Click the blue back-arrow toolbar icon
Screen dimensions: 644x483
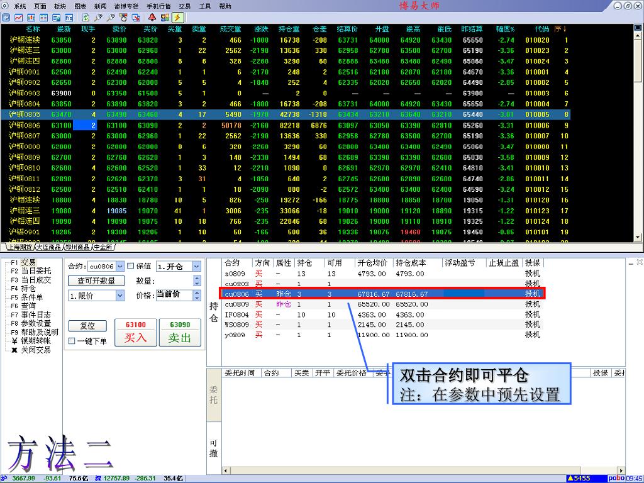pos(6,18)
